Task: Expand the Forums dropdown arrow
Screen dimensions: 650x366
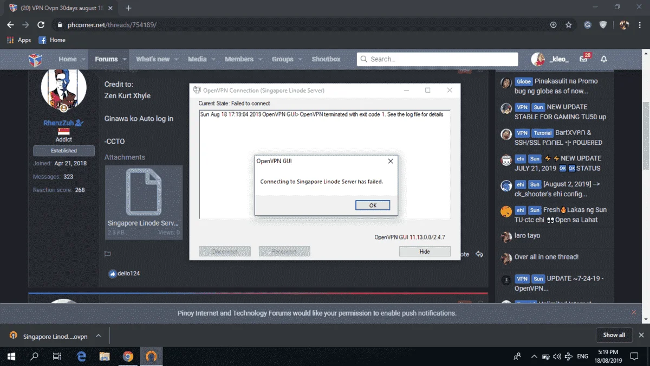Action: [125, 59]
